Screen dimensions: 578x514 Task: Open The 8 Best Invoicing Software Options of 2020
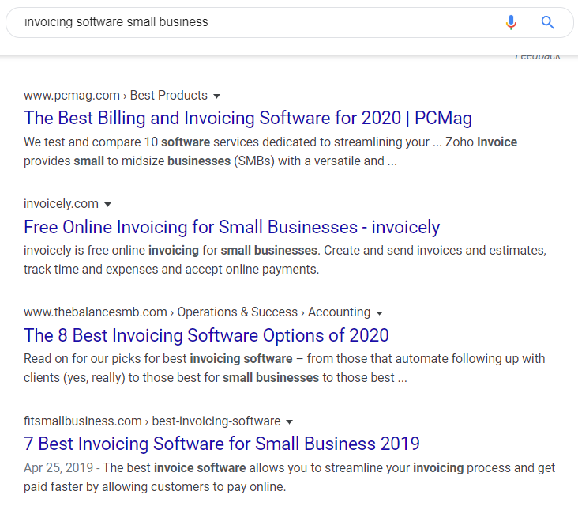206,335
